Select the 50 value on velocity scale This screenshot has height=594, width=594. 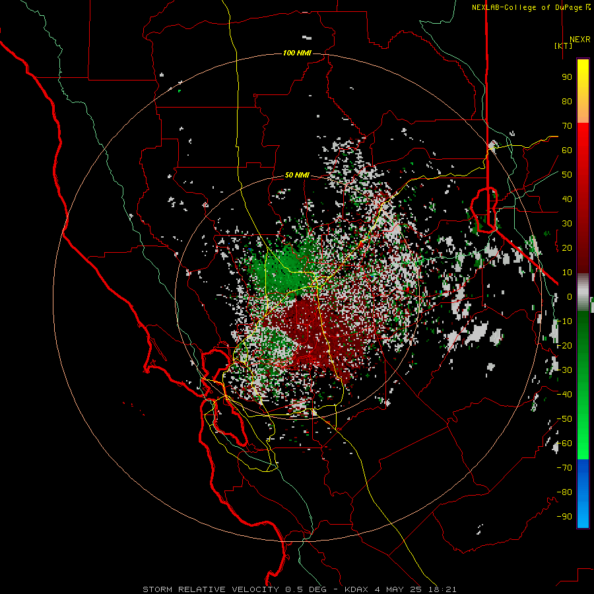(x=567, y=175)
